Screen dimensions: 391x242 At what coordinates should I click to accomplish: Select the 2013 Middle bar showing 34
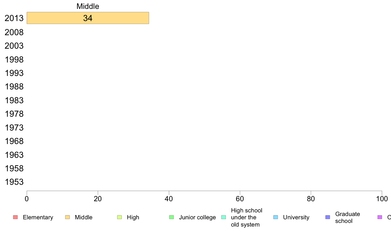click(x=88, y=18)
